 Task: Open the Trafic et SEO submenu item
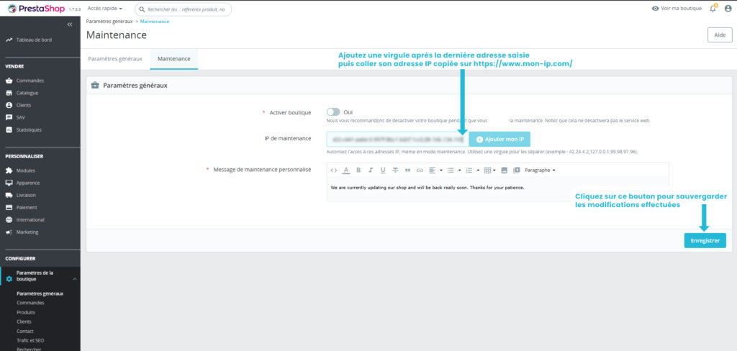(30, 340)
